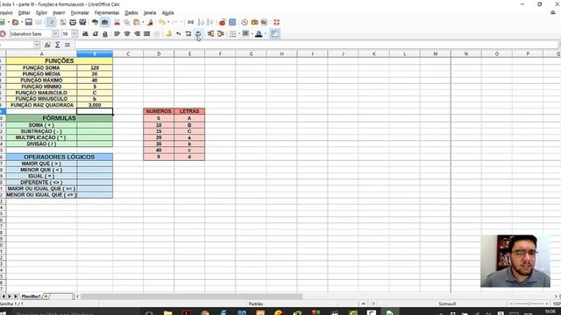Toggle align right
This screenshot has width=561, height=315.
[137, 33]
